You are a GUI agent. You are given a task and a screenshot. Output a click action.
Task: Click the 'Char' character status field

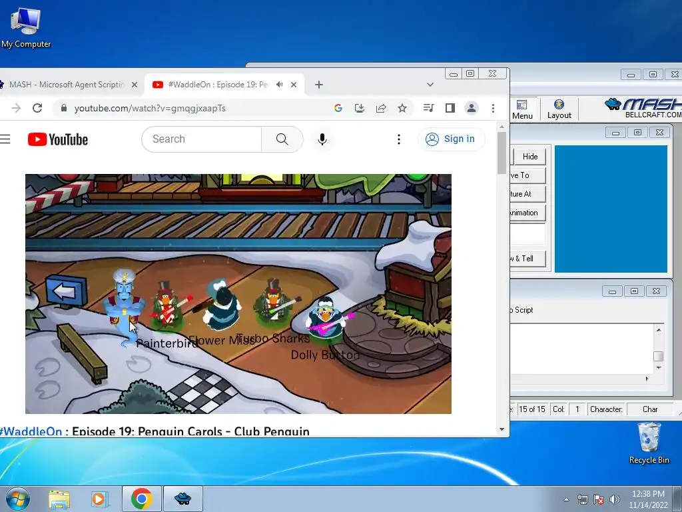coord(650,409)
